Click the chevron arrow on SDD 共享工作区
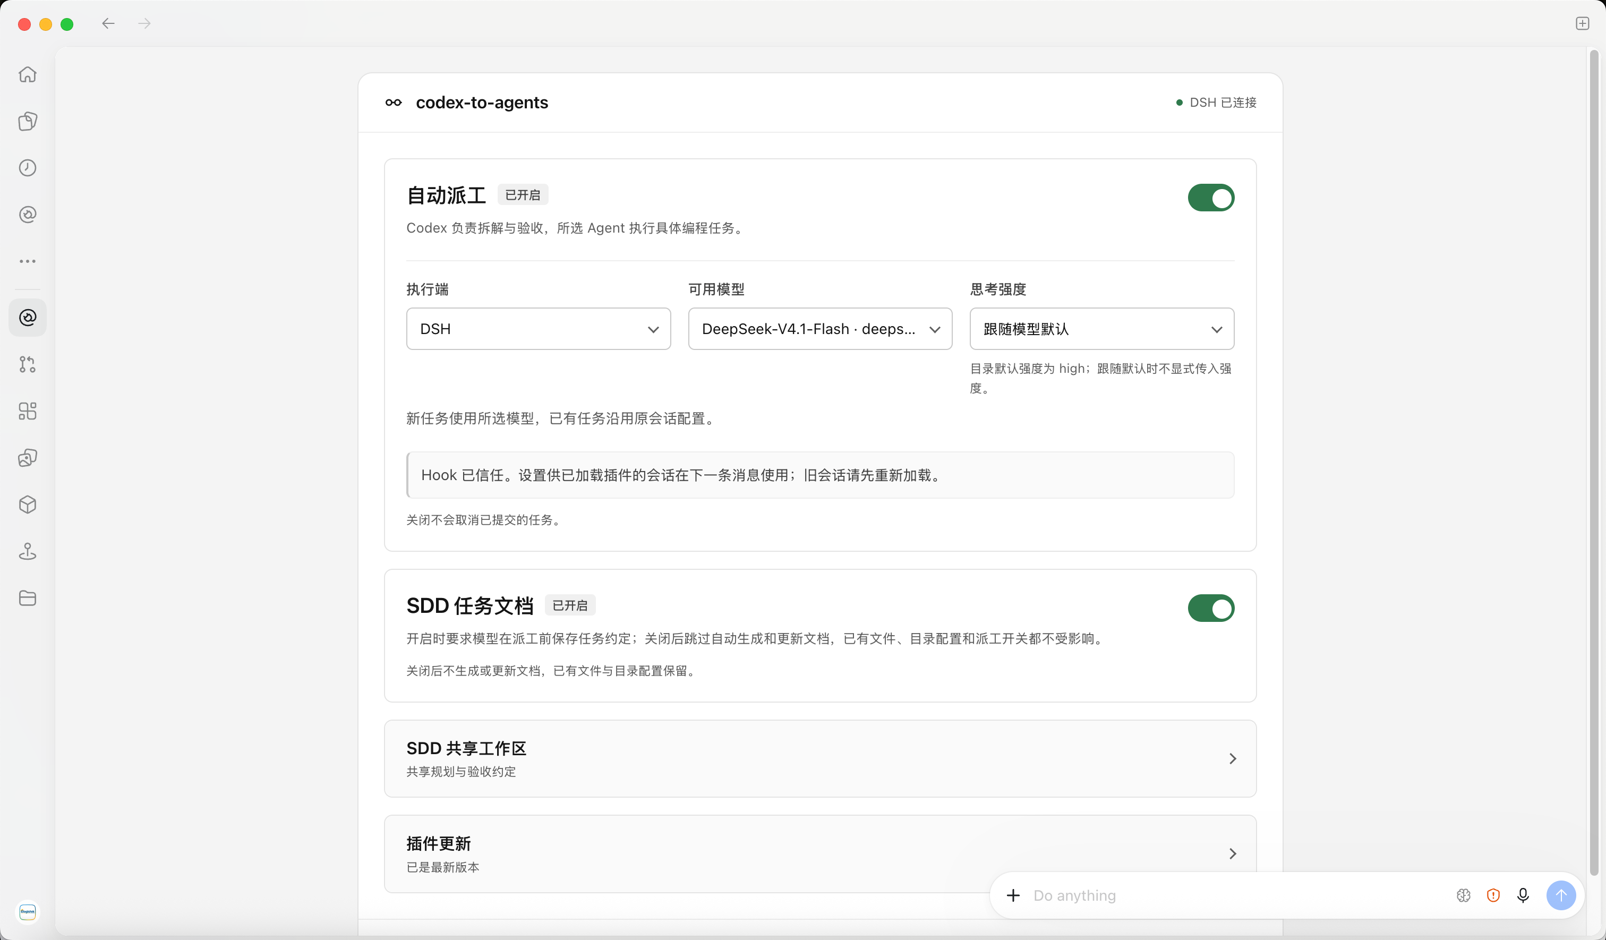This screenshot has height=940, width=1606. pos(1233,758)
